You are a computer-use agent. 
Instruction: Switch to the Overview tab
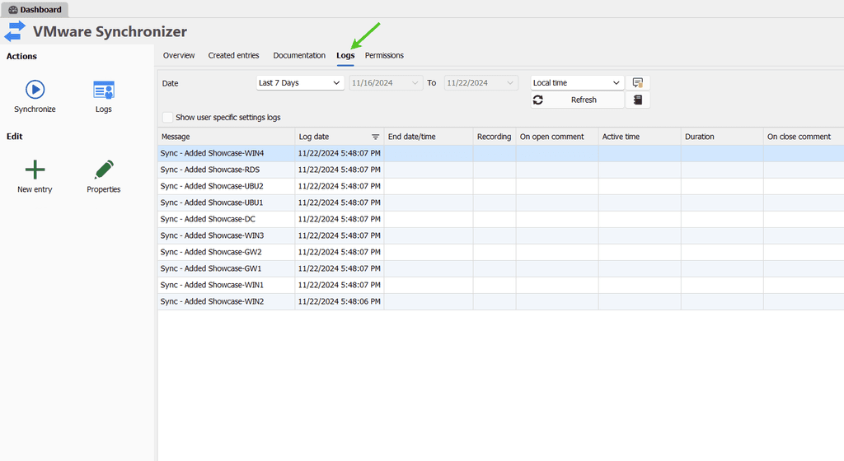(x=179, y=55)
